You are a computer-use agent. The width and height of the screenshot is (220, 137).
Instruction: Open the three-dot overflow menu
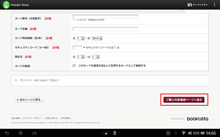(214, 5)
